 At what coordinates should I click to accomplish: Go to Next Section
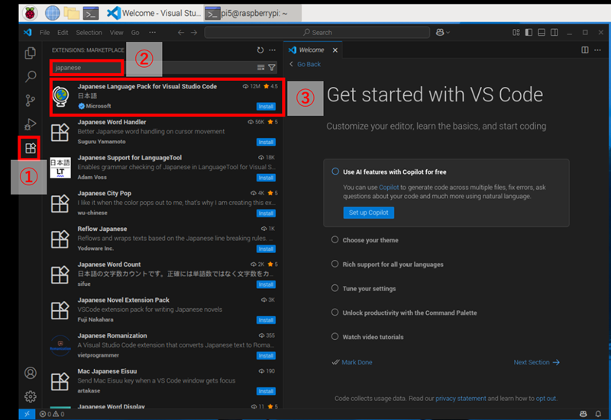[537, 362]
